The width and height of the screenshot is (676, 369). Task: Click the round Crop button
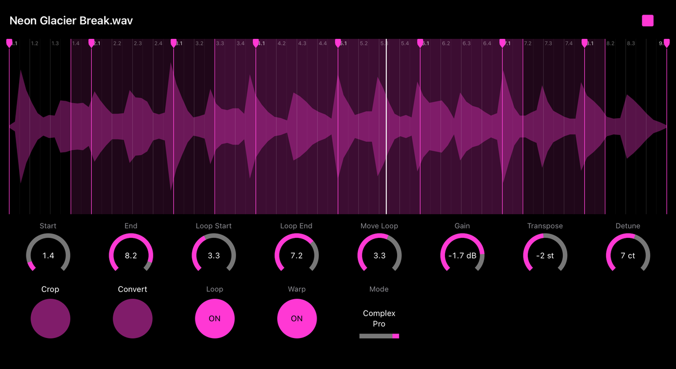(51, 318)
